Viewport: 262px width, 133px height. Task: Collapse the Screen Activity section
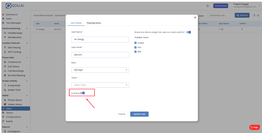(x=27, y=81)
